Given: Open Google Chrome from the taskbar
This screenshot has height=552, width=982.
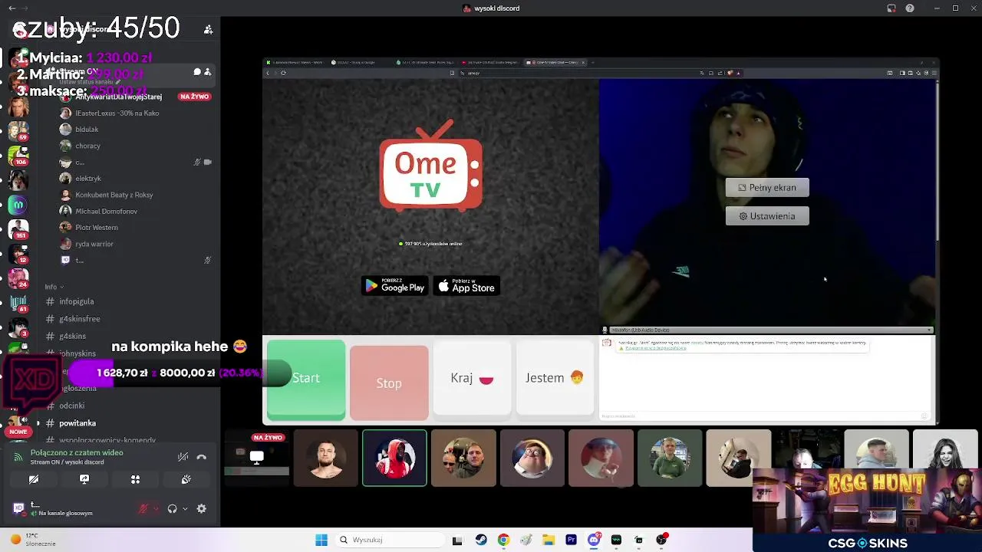Looking at the screenshot, I should click(503, 540).
